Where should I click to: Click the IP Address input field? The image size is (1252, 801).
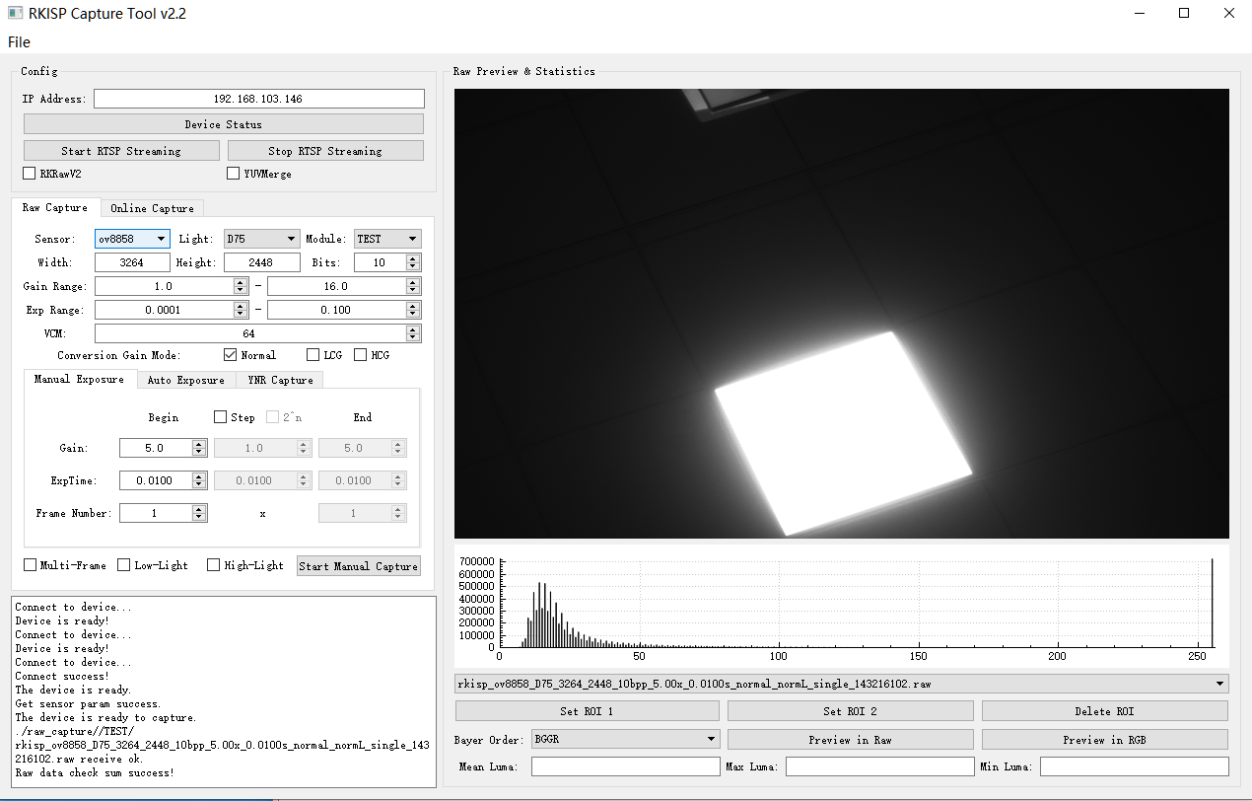[259, 99]
